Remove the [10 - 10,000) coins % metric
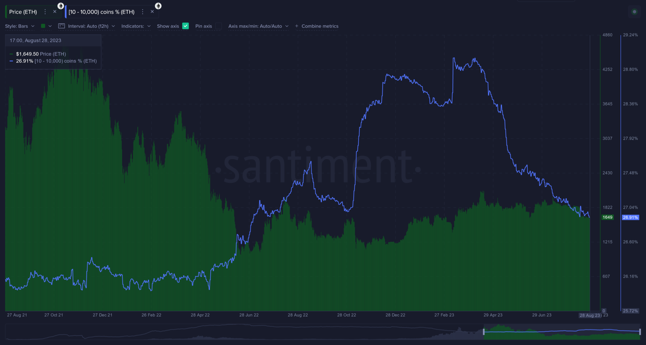This screenshot has width=646, height=345. [152, 12]
